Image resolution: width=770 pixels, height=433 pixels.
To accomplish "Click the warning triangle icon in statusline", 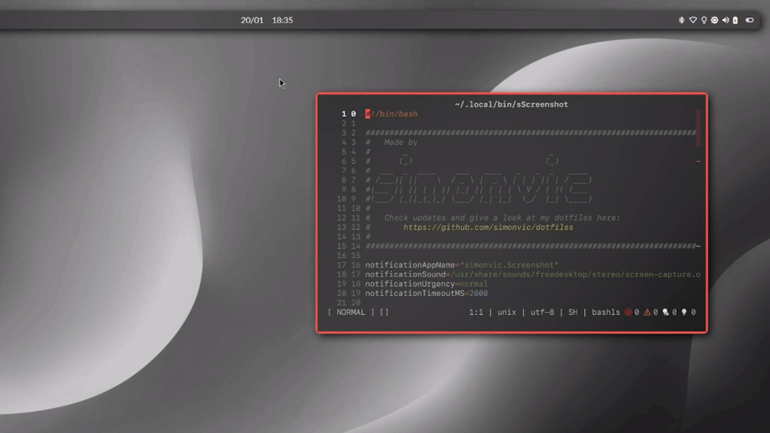I will pos(647,312).
